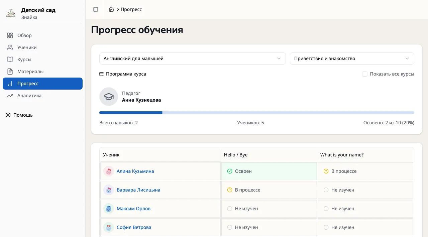Screen dimensions: 428x237
Task: Open София Ветрова's student profile link
Action: [x=134, y=227]
